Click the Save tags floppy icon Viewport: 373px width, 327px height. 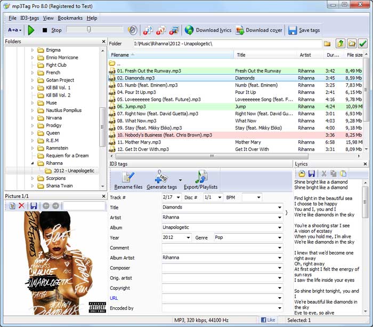[x=293, y=30]
